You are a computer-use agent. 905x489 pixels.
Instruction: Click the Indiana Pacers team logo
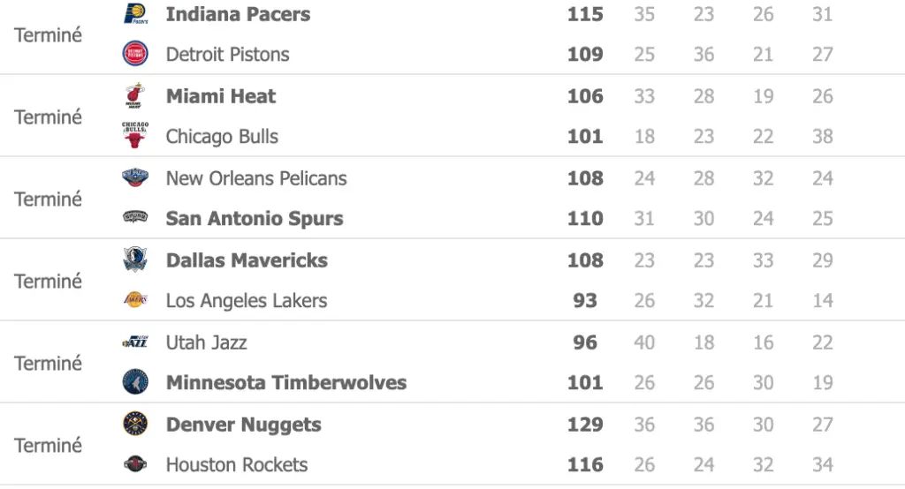pos(135,14)
